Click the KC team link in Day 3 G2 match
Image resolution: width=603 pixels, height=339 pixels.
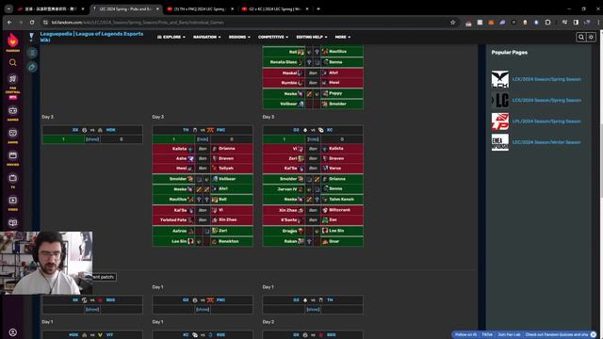point(330,130)
